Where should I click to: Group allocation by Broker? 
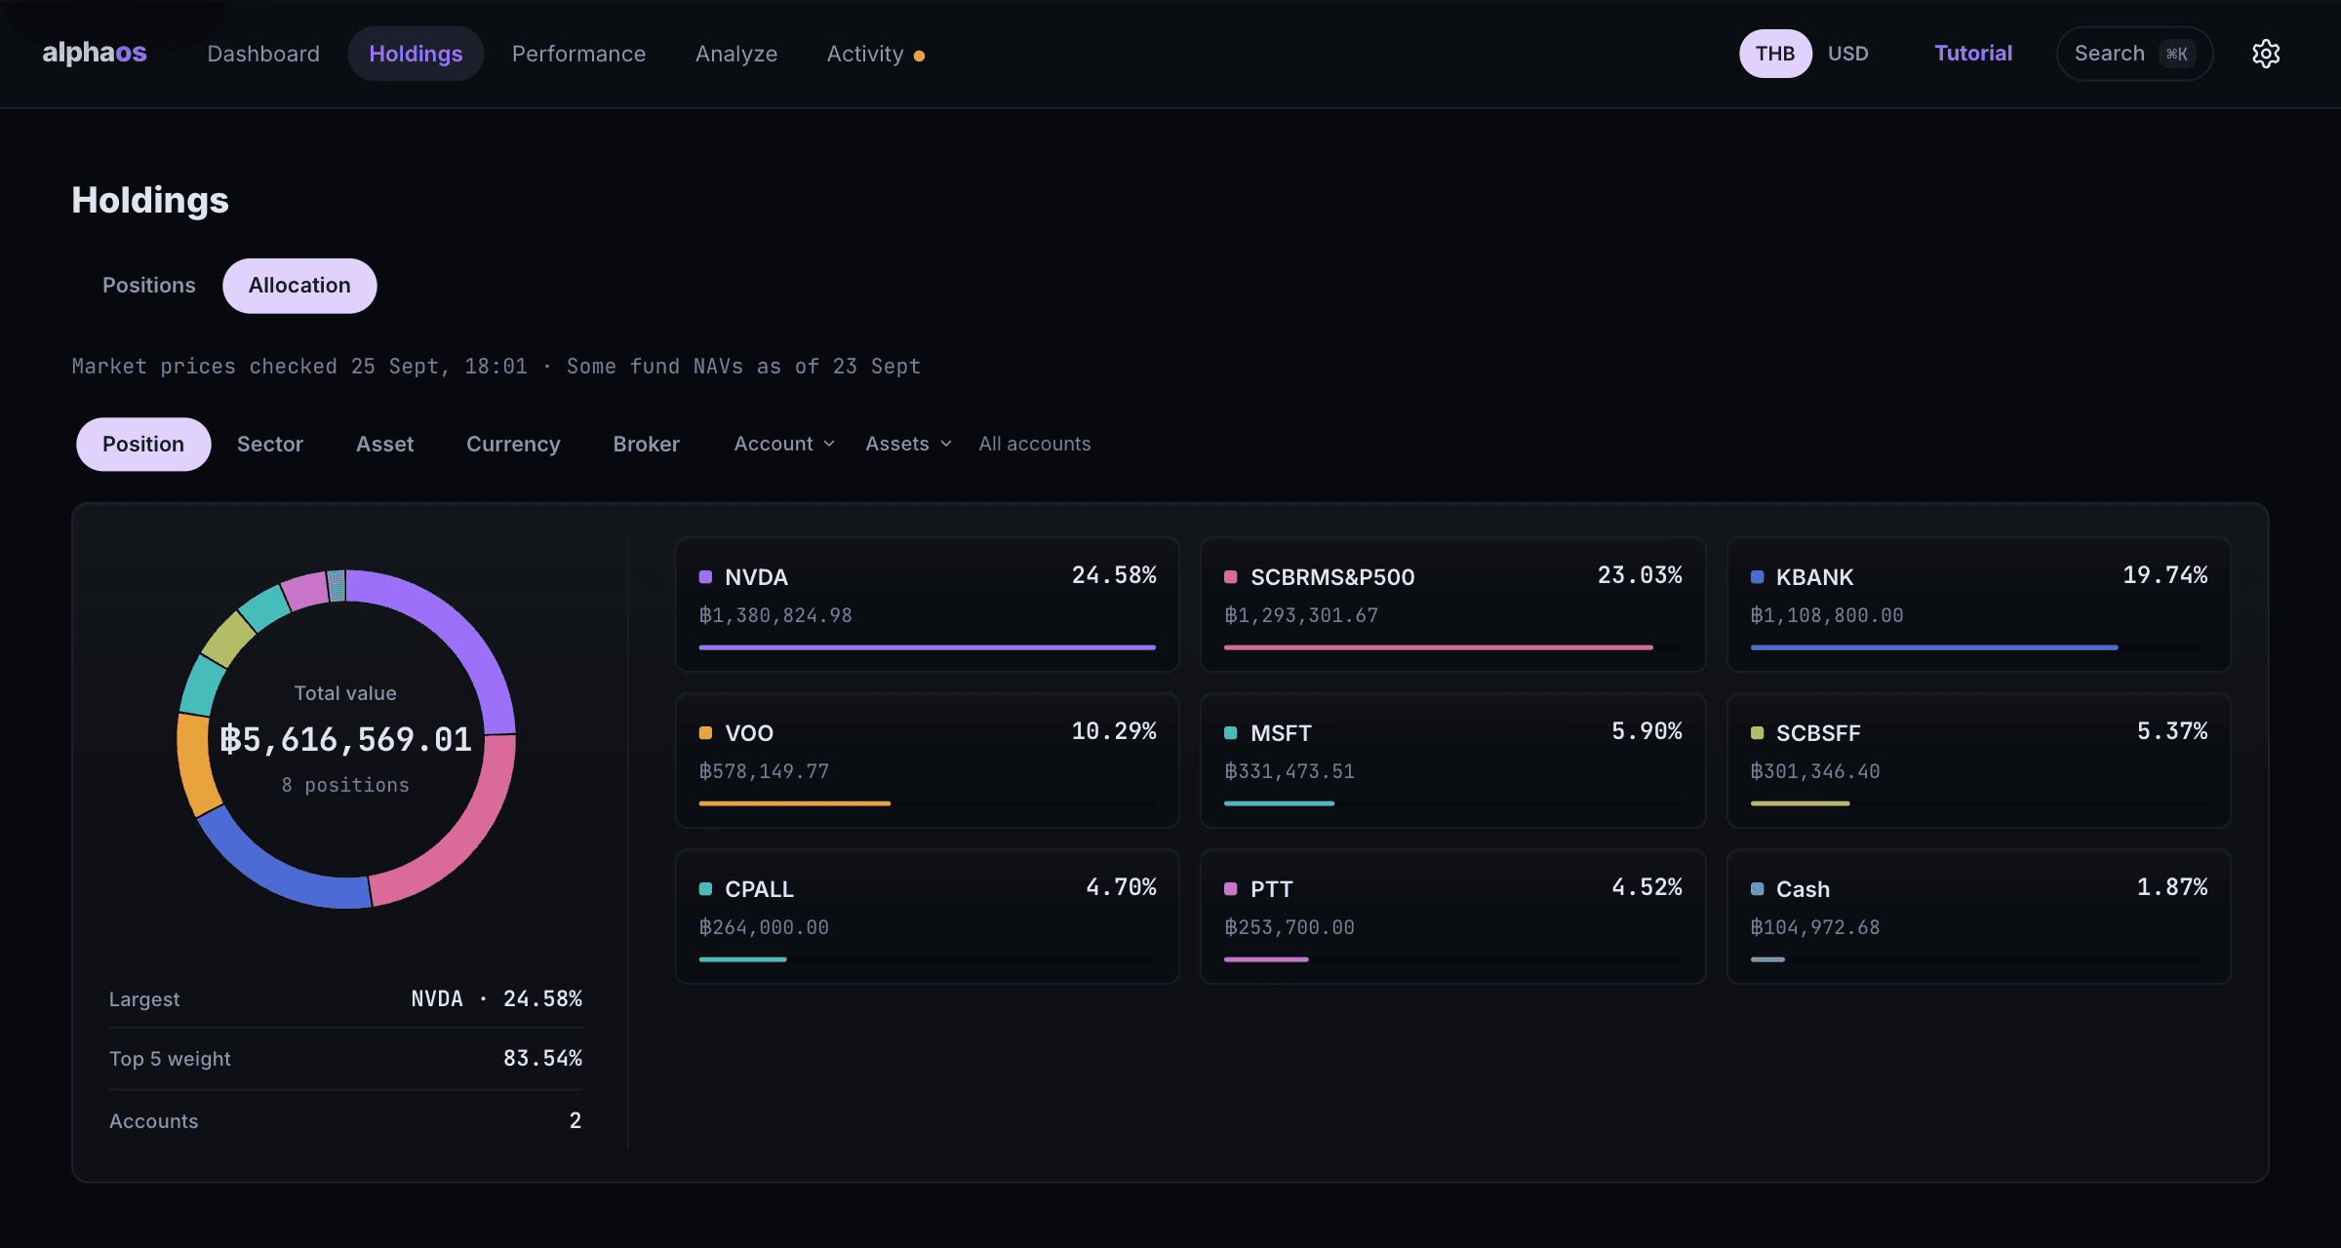pyautogui.click(x=646, y=445)
